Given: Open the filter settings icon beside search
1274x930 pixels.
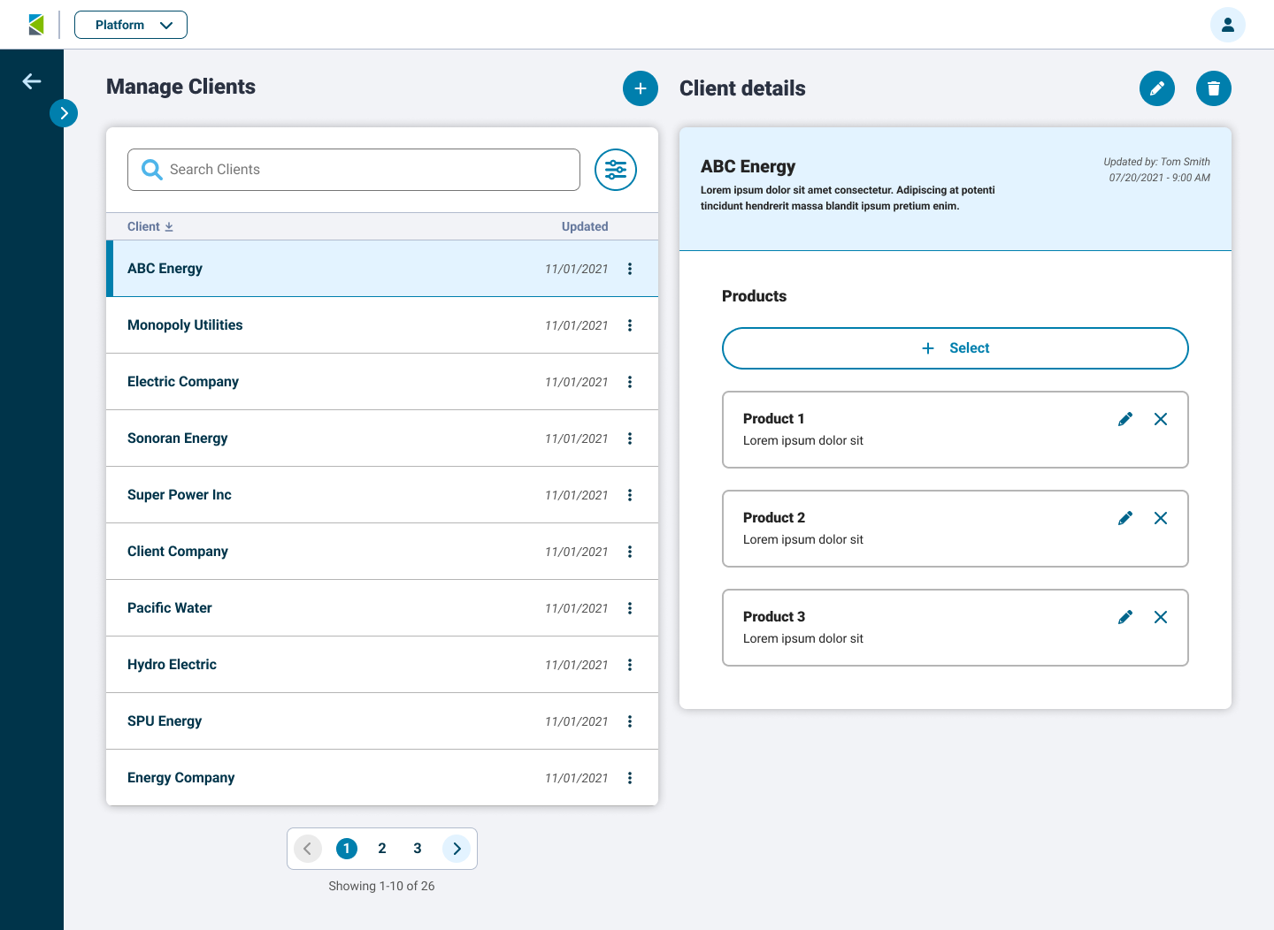Looking at the screenshot, I should point(615,170).
